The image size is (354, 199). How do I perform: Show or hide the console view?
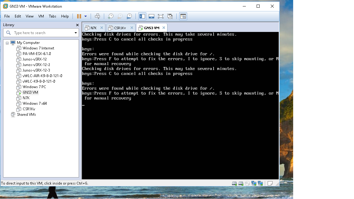[x=183, y=16]
